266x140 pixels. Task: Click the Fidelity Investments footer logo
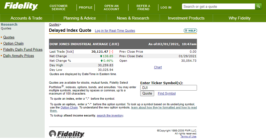click(67, 134)
